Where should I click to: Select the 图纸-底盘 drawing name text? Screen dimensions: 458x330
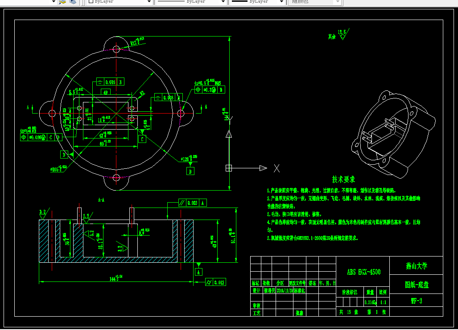(417, 285)
